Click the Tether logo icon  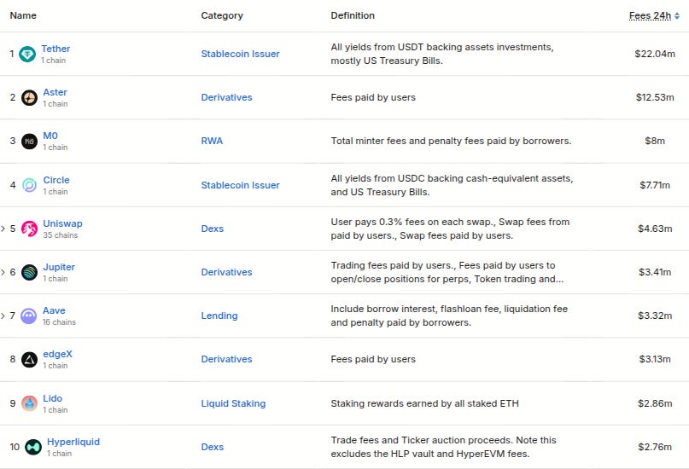tap(27, 54)
